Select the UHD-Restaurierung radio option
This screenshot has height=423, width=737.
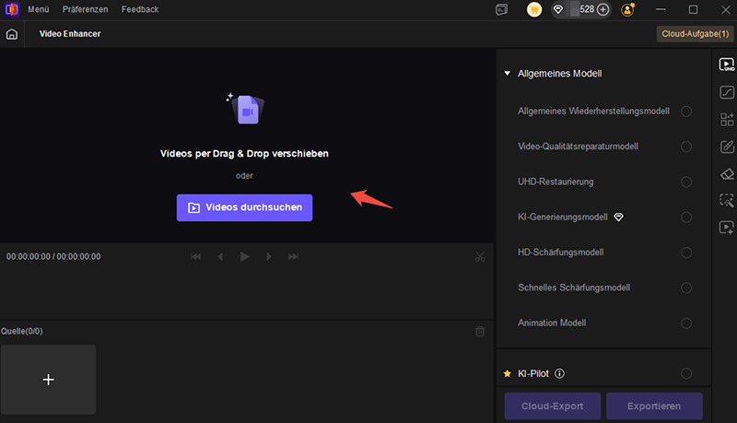tap(686, 182)
